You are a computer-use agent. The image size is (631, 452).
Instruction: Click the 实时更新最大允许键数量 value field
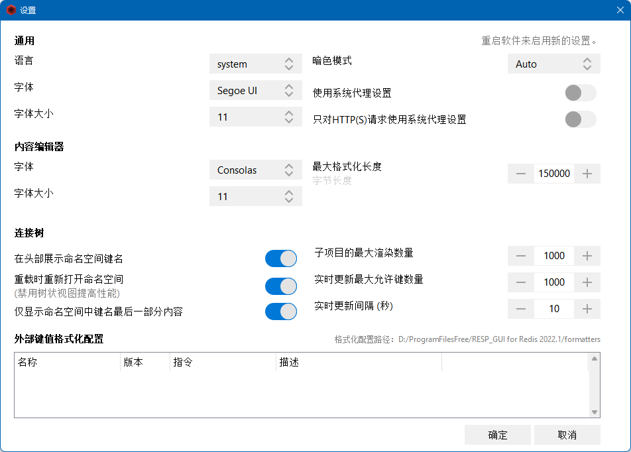coord(554,282)
